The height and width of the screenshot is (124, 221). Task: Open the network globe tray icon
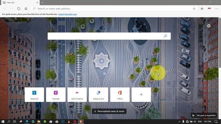tap(187, 122)
